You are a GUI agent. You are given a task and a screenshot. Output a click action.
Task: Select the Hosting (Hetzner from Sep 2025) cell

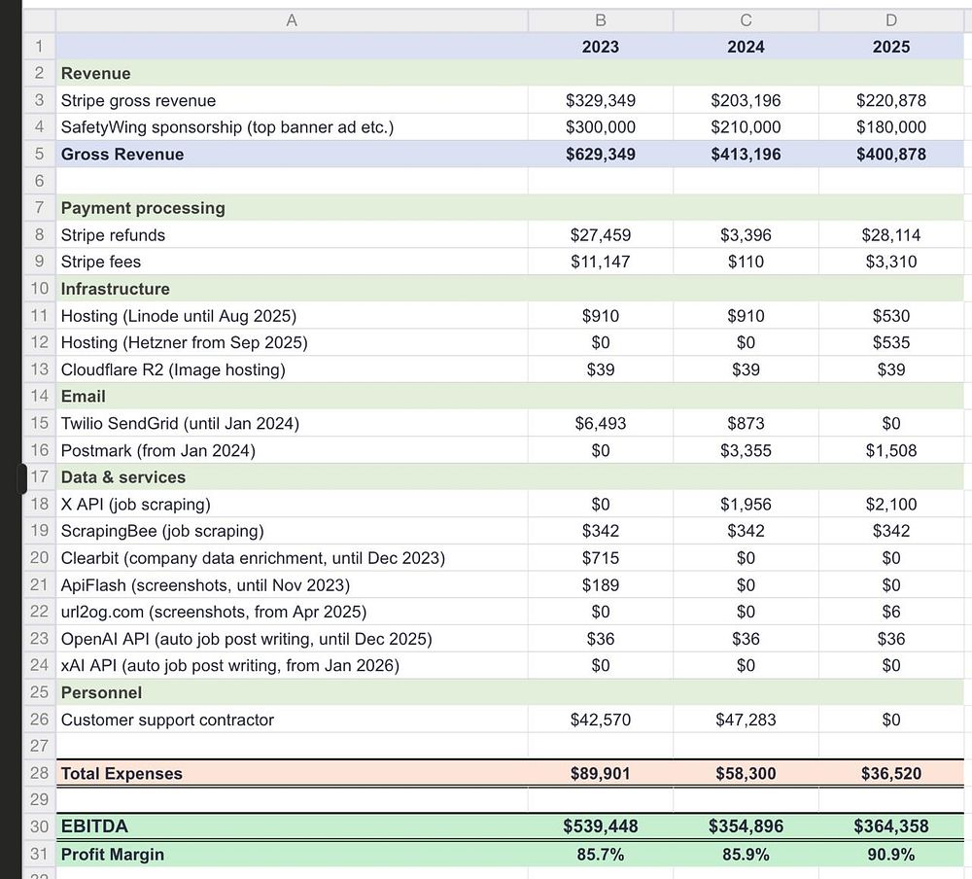tap(292, 342)
